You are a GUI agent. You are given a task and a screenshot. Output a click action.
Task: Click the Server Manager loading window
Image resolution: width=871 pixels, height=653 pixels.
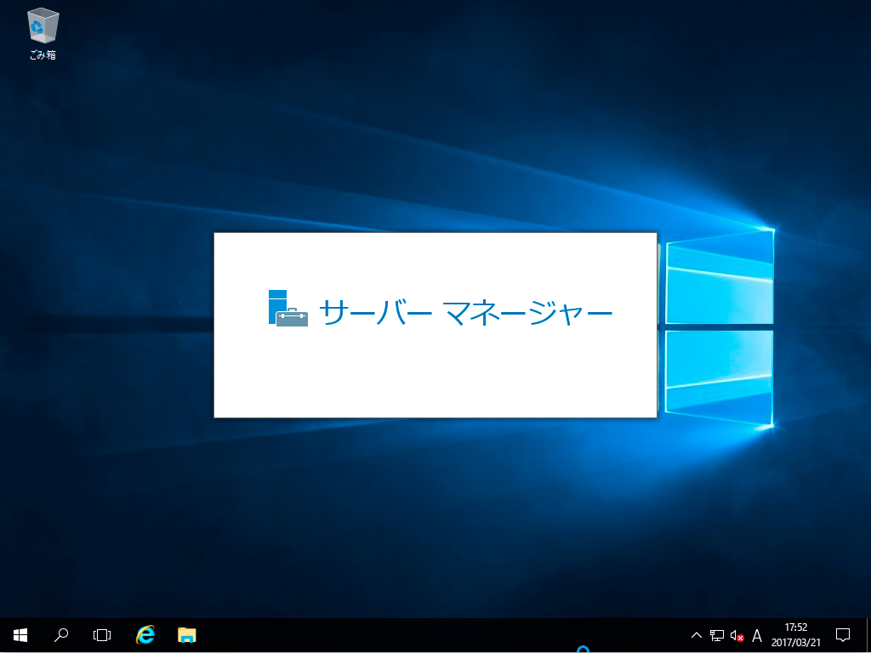pos(435,374)
